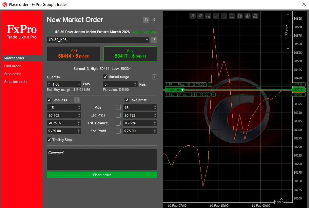This screenshot has height=208, width=309.
Task: Adjust Quantity 1.00 stepper arrows
Action: pyautogui.click(x=49, y=84)
